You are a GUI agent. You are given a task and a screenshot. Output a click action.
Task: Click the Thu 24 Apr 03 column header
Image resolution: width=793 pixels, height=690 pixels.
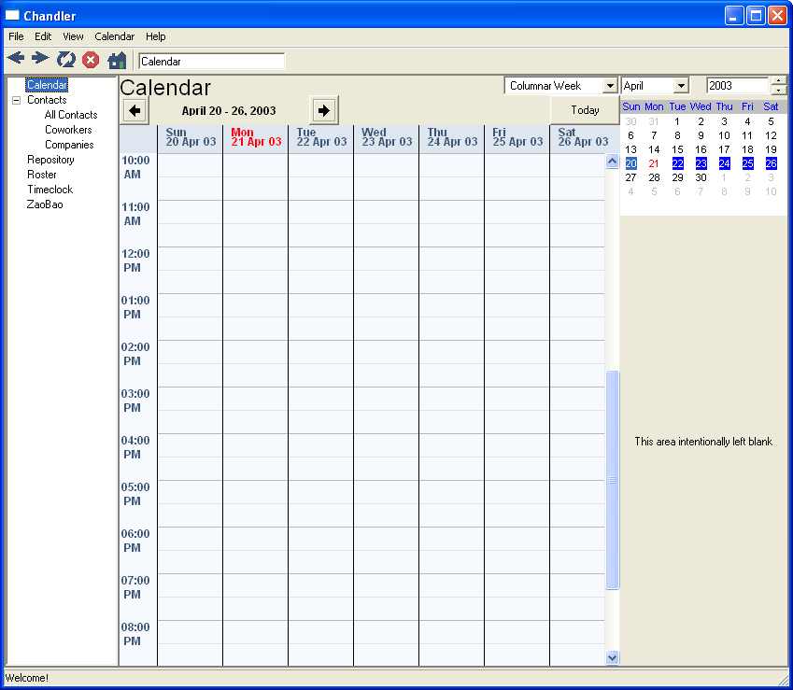[452, 137]
